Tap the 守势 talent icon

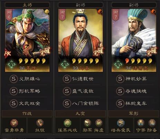click(141, 123)
